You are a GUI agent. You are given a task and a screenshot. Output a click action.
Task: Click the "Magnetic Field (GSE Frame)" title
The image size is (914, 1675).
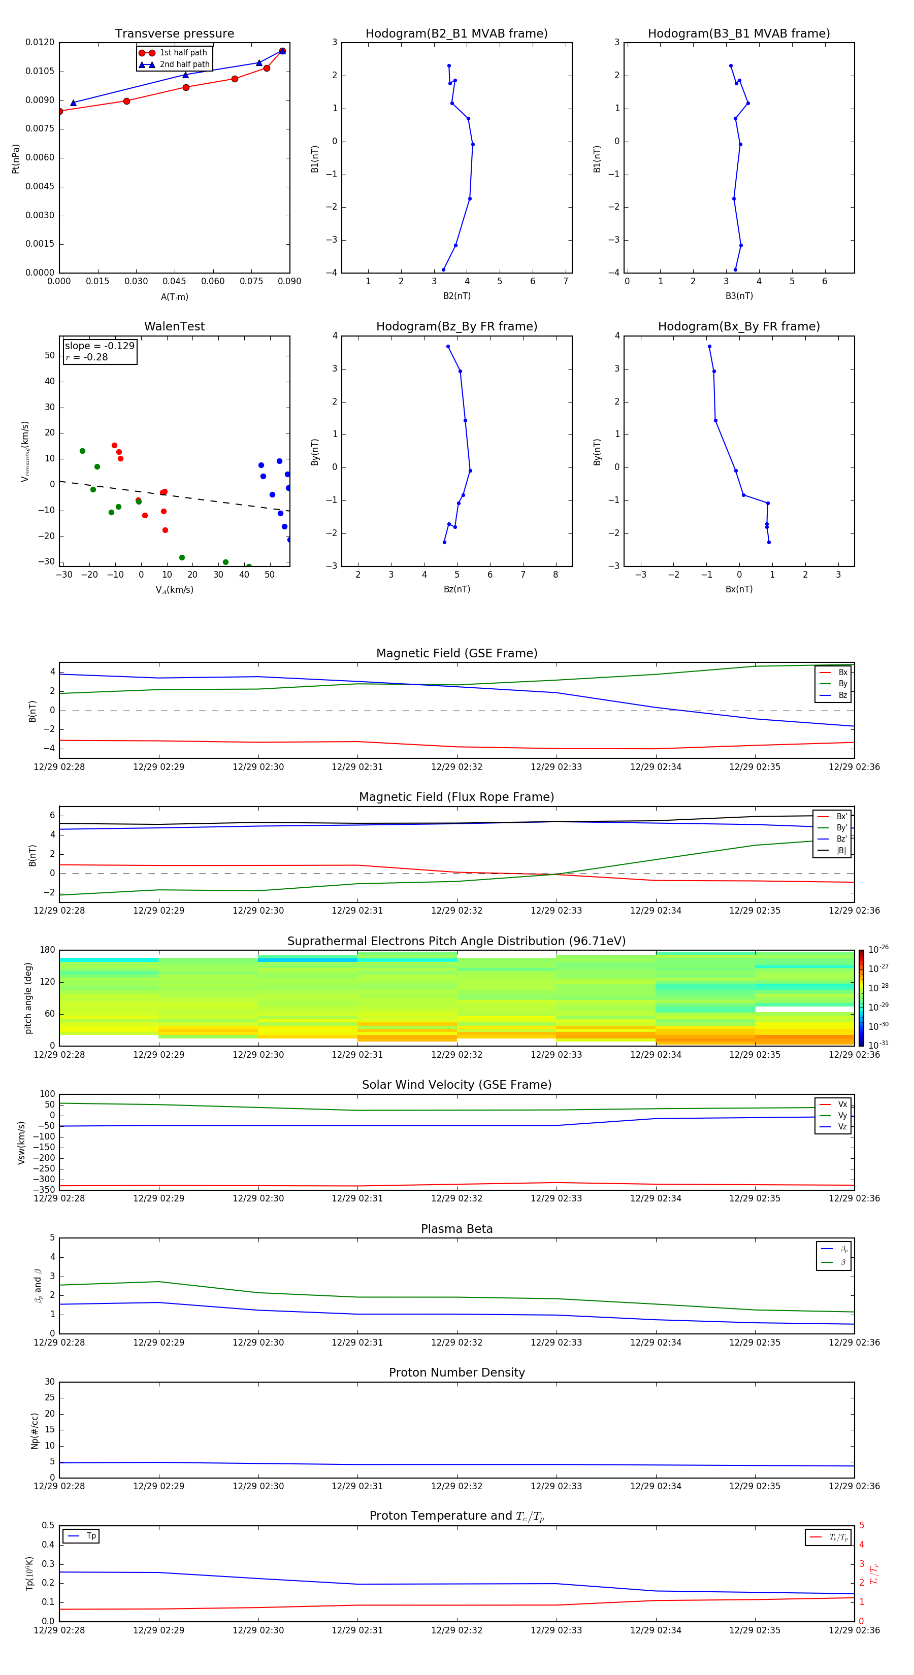(456, 653)
